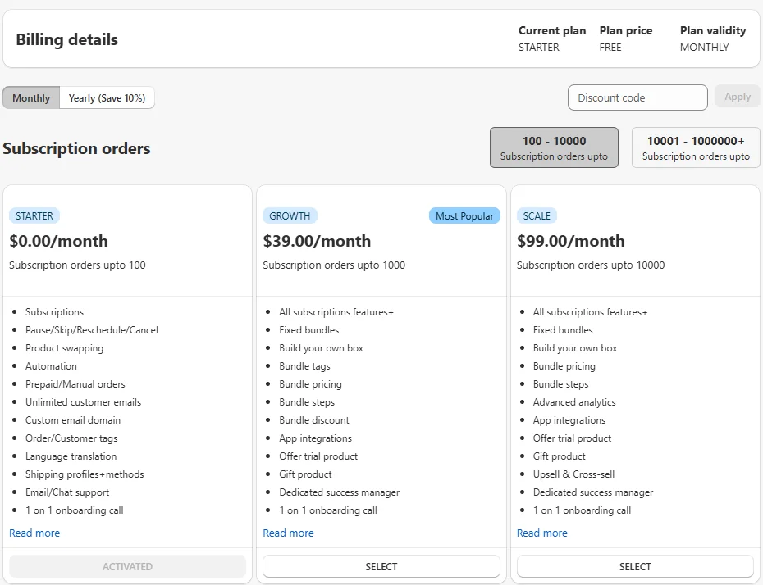Click 'Language translation' feature
763x585 pixels.
pyautogui.click(x=71, y=456)
